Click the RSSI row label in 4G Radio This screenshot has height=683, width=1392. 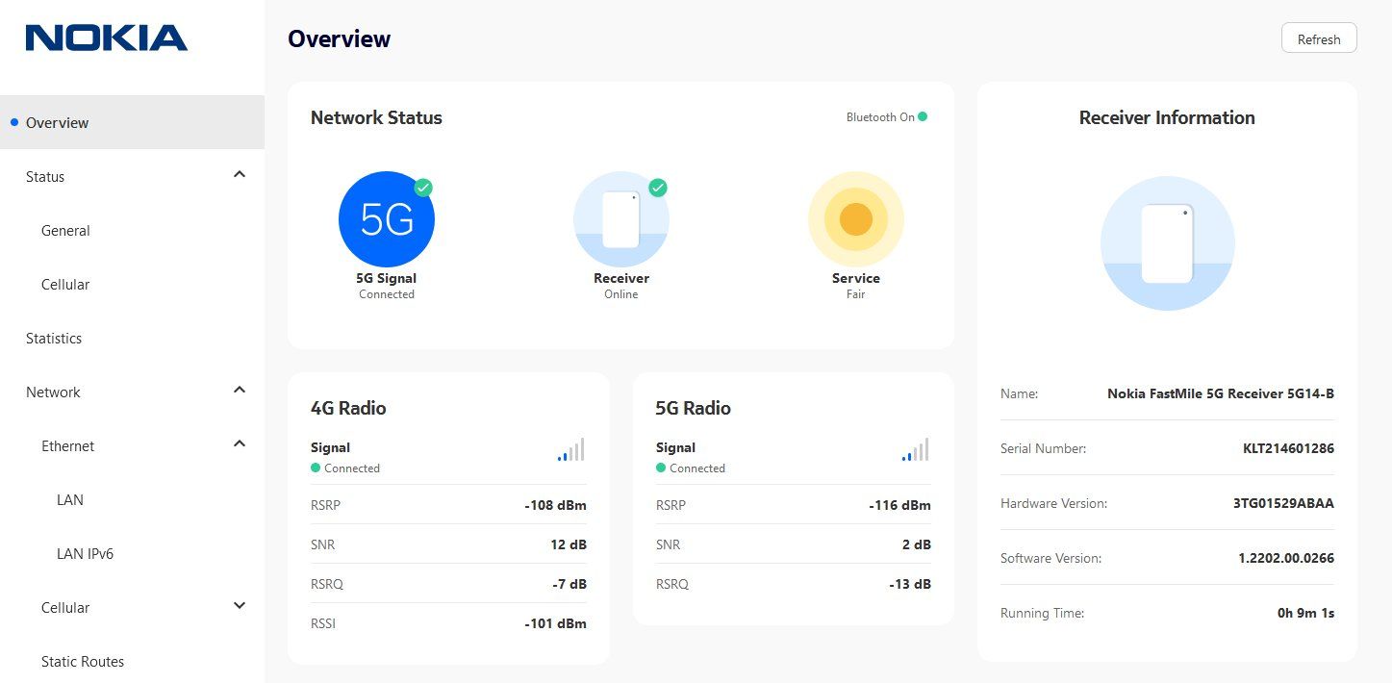(x=323, y=623)
